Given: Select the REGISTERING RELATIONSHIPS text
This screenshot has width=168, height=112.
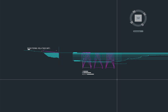Looking at the screenshot, I should click(39, 48).
